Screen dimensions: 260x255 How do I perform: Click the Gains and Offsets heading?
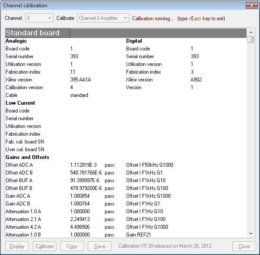[x=28, y=157]
